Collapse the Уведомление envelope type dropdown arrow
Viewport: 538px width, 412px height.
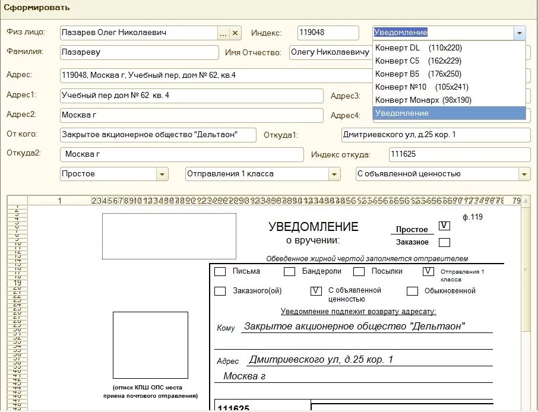click(x=520, y=33)
